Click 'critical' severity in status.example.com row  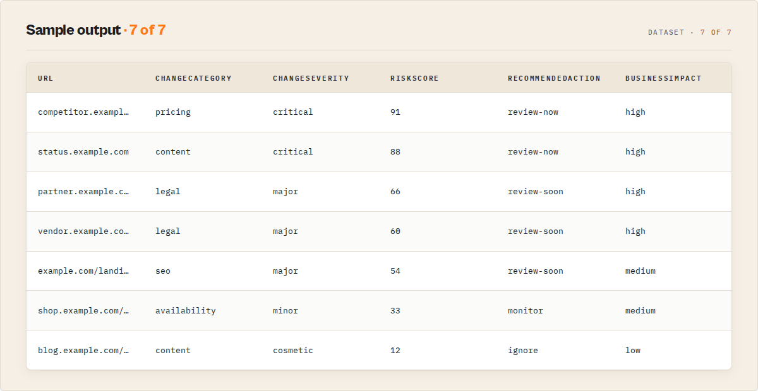[x=293, y=152]
